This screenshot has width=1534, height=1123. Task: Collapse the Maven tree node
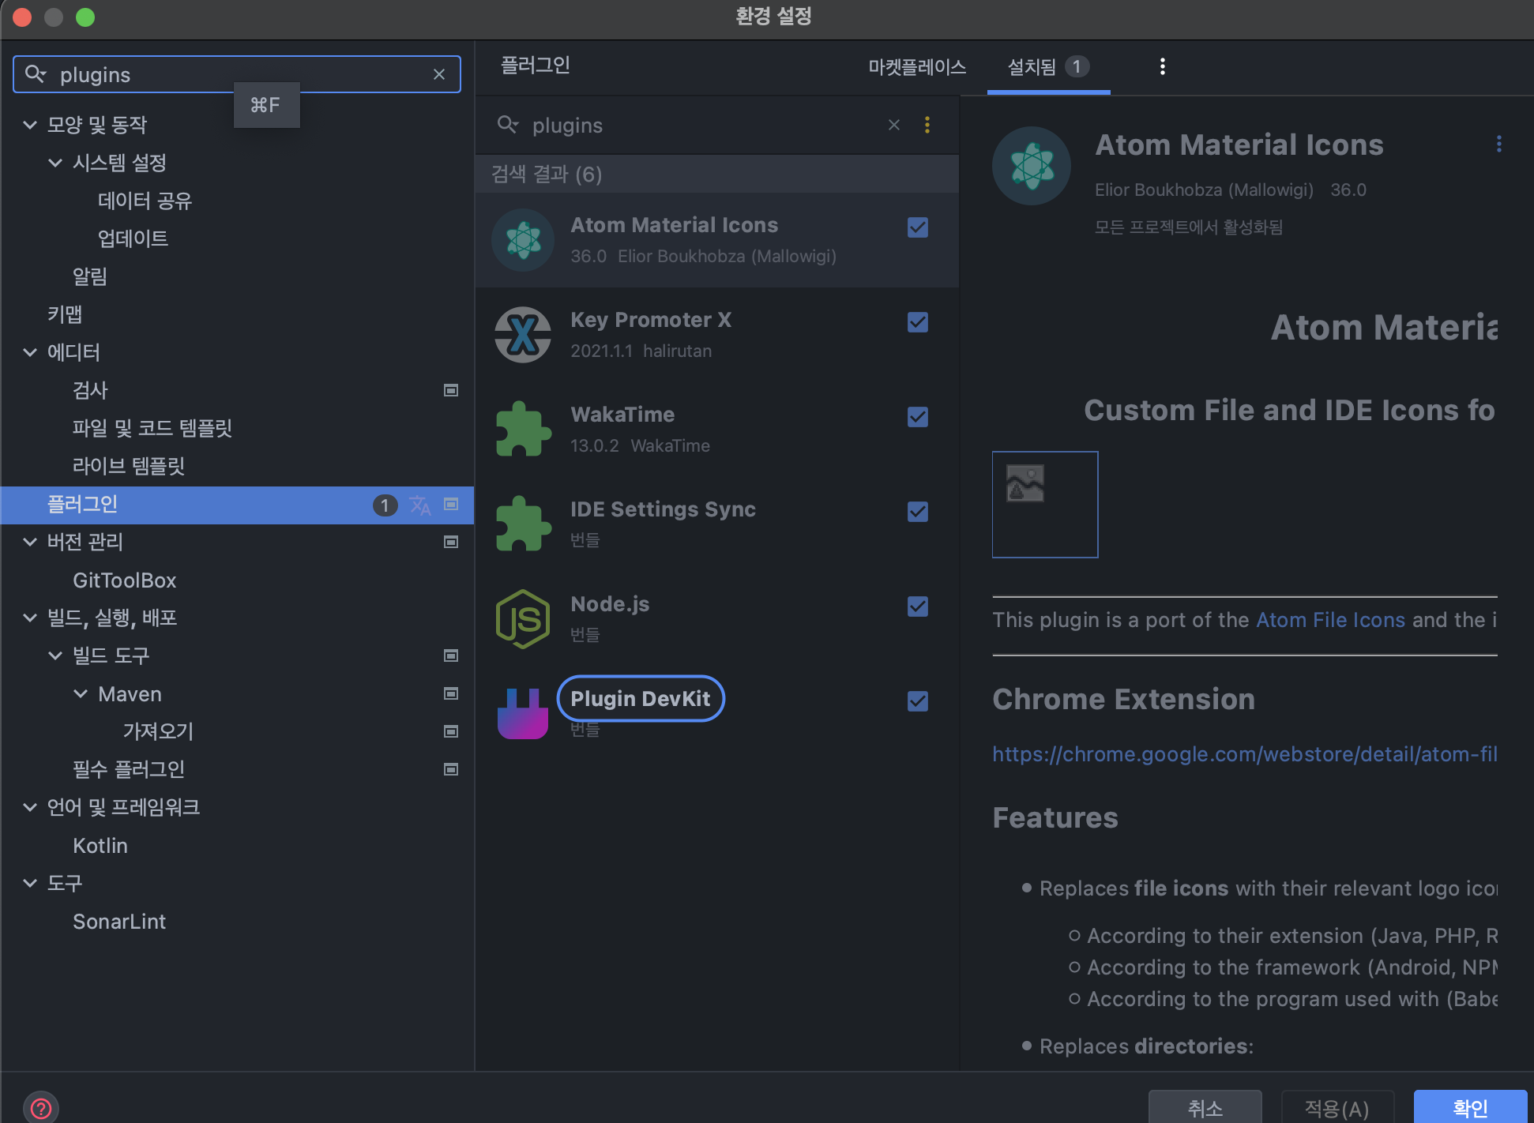click(81, 694)
